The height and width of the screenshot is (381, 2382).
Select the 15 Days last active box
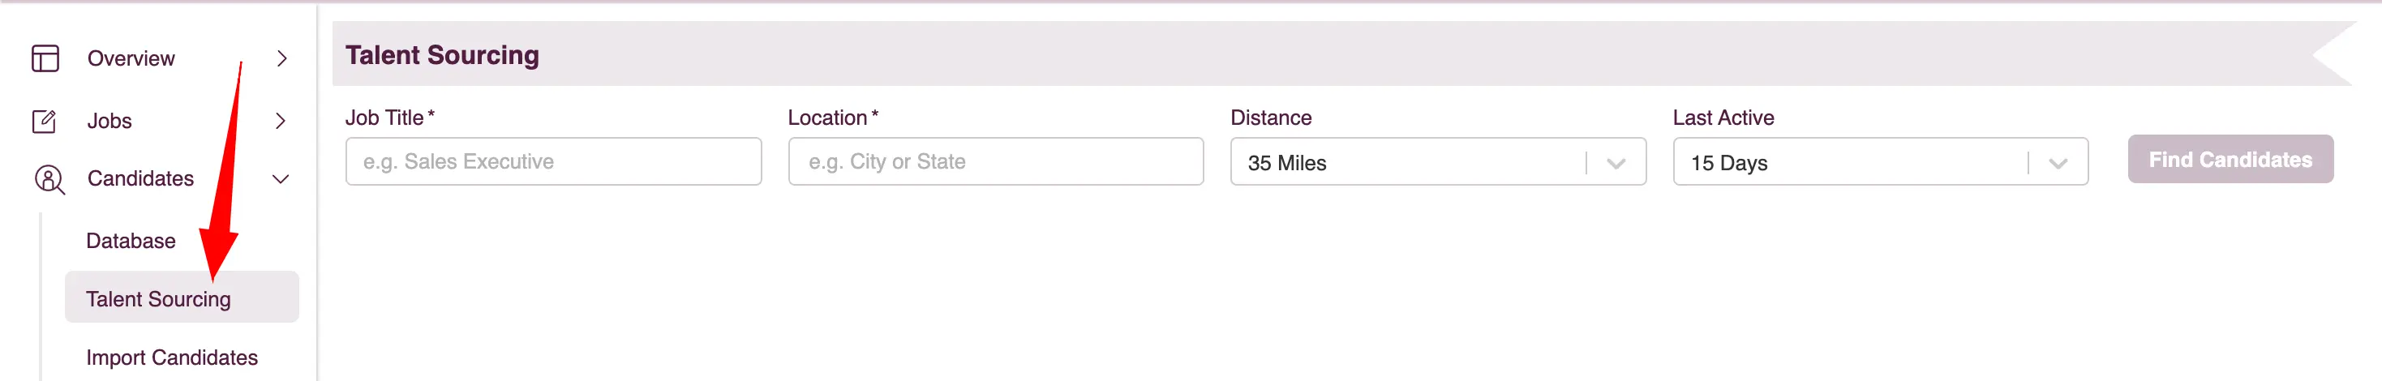click(1880, 162)
